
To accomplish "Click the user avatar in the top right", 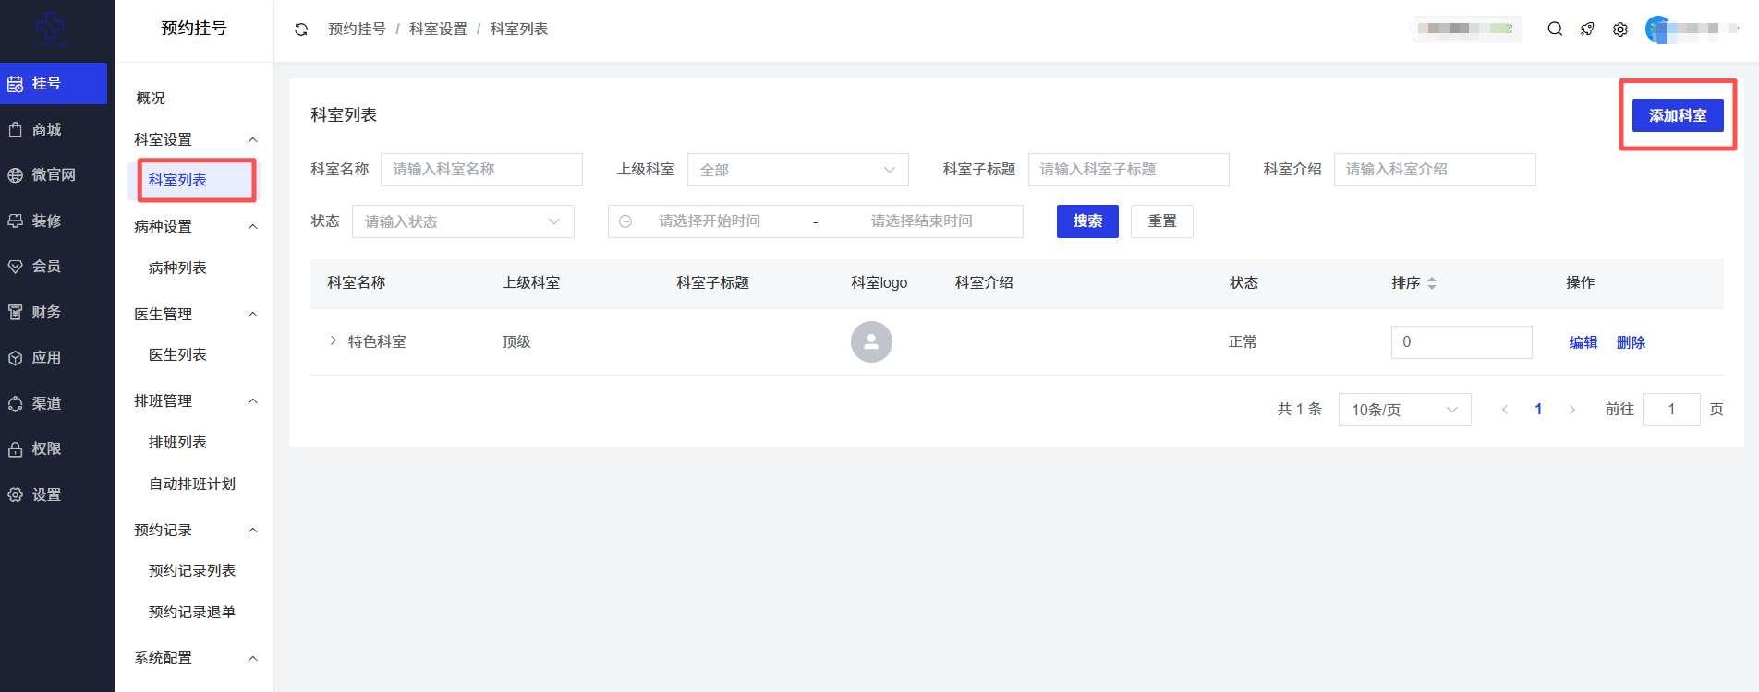I will coord(1658,30).
